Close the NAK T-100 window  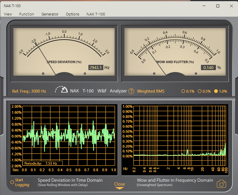(x=231, y=6)
